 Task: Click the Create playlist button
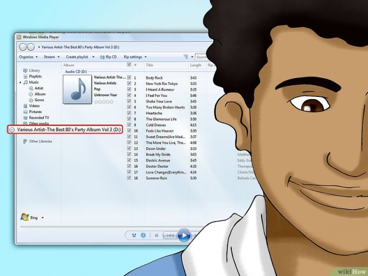77,57
